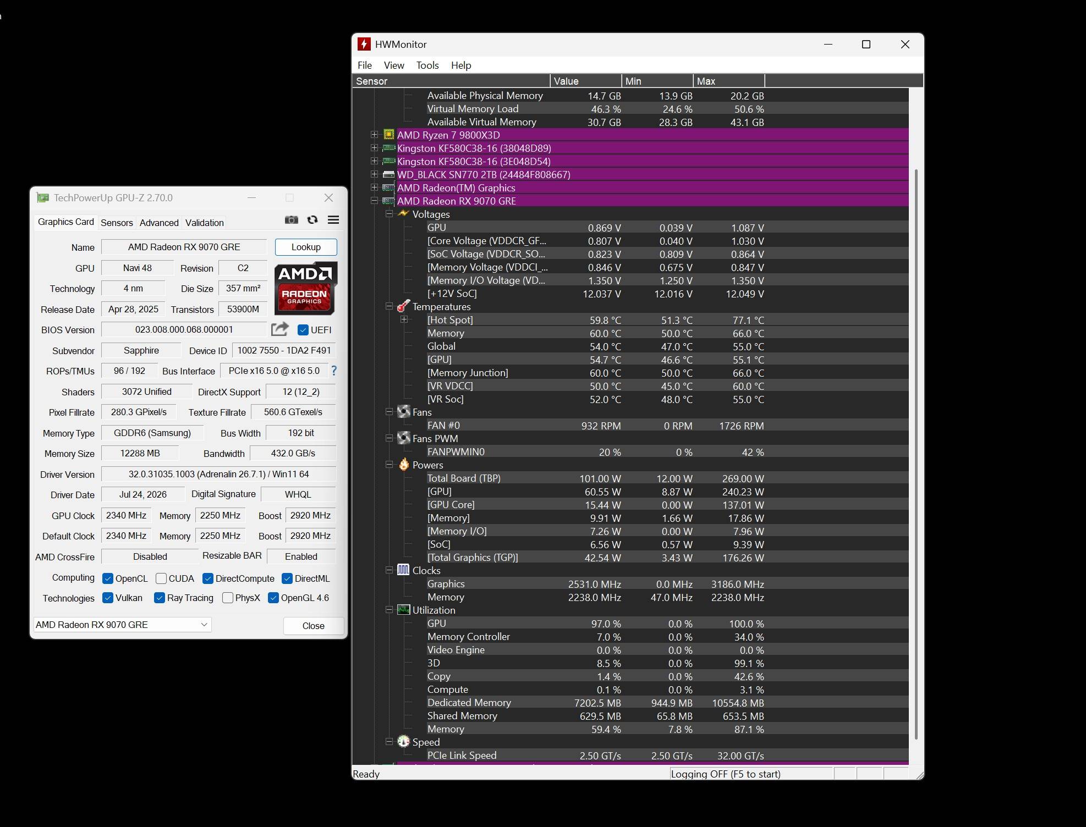Screen dimensions: 1086x827
Task: Collapse the Voltages section
Action: coord(390,214)
